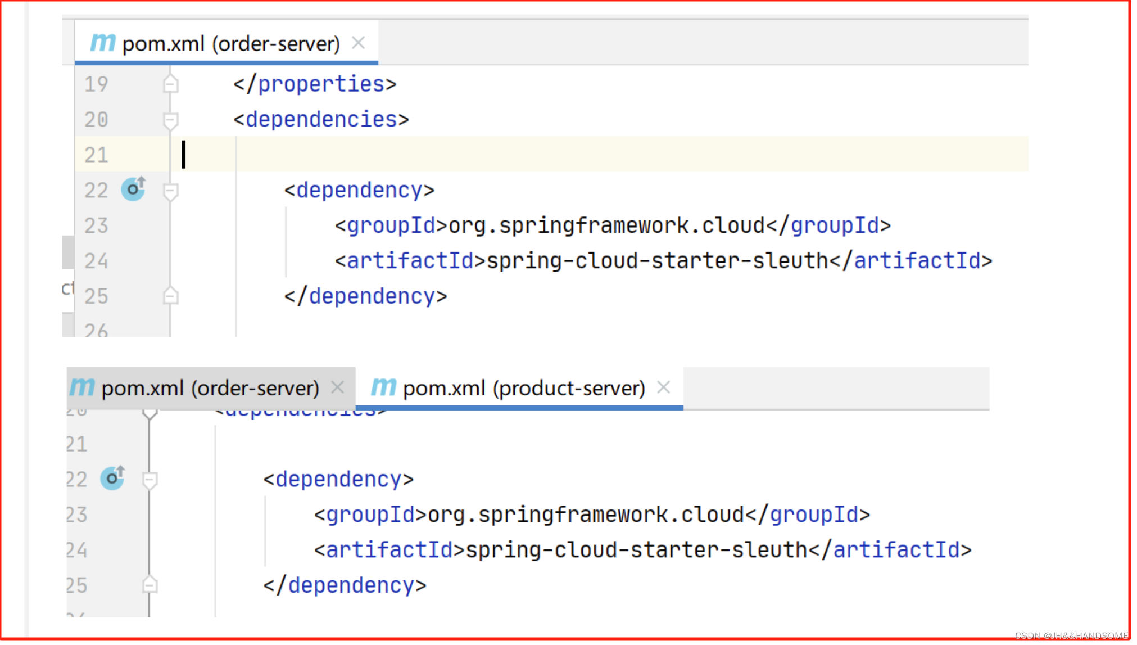The width and height of the screenshot is (1137, 645).
Task: Click Maven icon on product-server tab
Action: pyautogui.click(x=384, y=387)
